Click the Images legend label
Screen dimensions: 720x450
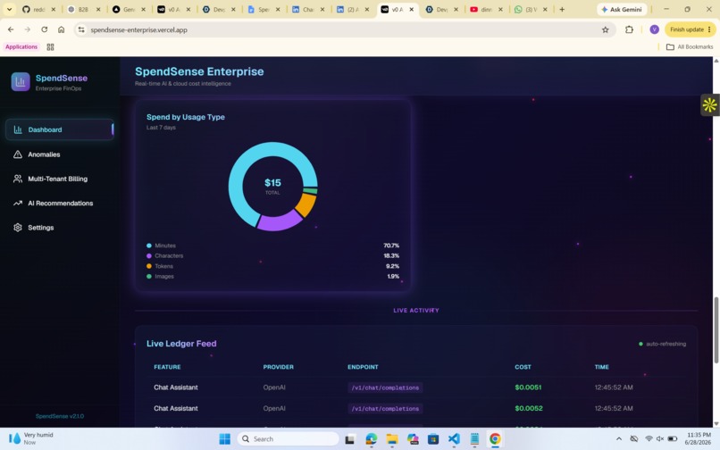164,277
